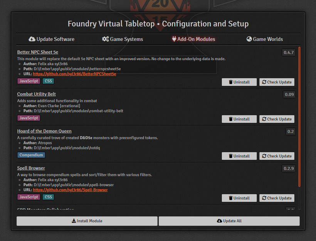Click the Hoard of the Demon Queen title

pyautogui.click(x=44, y=131)
